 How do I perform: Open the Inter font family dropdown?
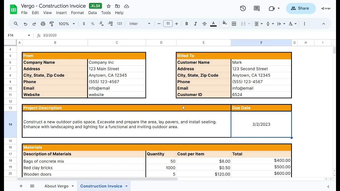point(140,24)
